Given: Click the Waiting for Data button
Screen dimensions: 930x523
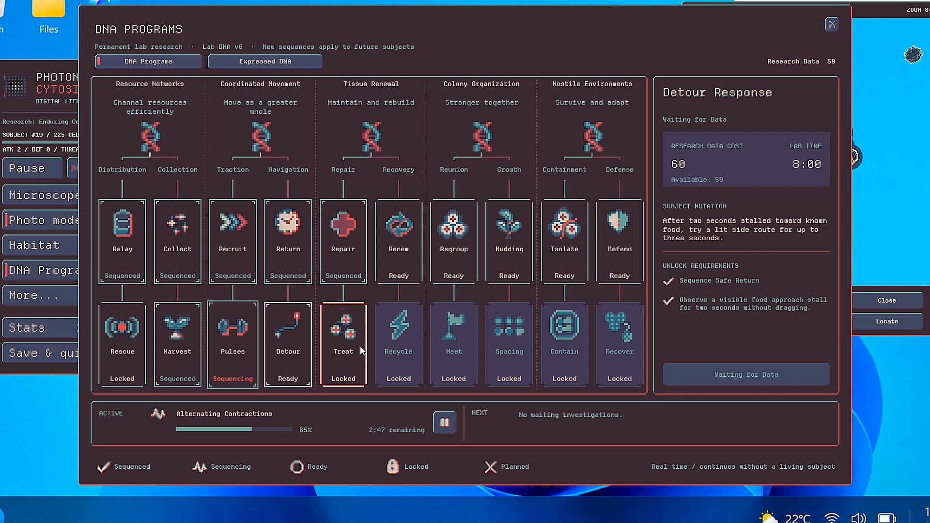Looking at the screenshot, I should (x=746, y=374).
